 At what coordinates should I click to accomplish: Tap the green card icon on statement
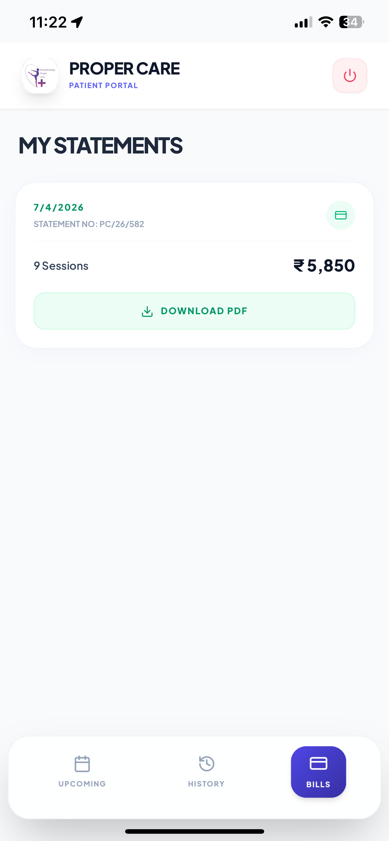(340, 215)
